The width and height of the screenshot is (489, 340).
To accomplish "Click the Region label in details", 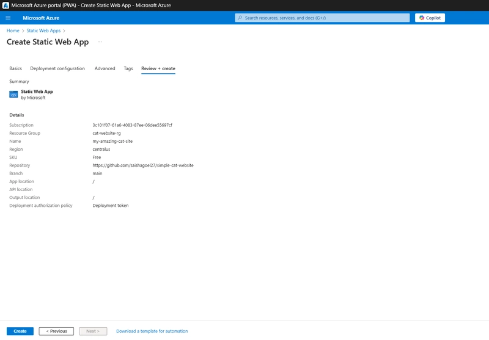I will pos(16,150).
